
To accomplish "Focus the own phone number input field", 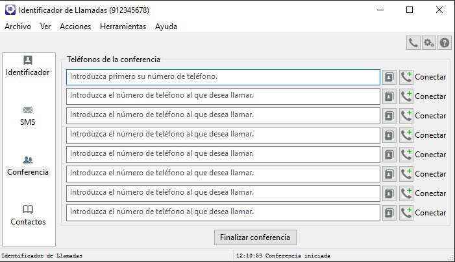I will 223,77.
